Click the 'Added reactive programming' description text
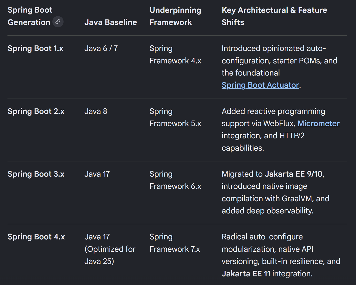Screen dimensions: 356x285 (281, 130)
